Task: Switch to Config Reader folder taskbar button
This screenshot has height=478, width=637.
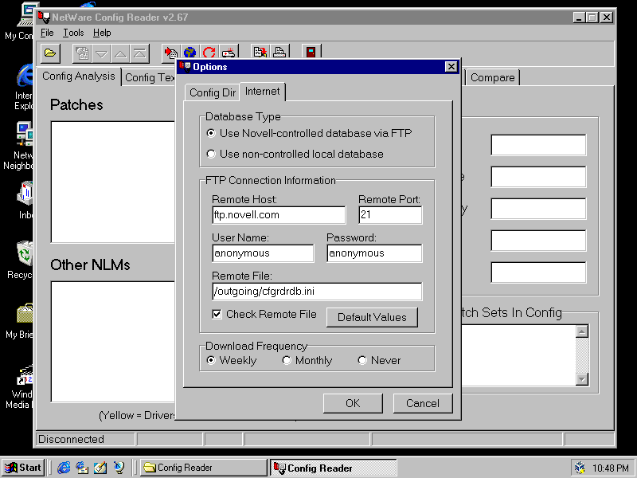Action: pos(203,468)
